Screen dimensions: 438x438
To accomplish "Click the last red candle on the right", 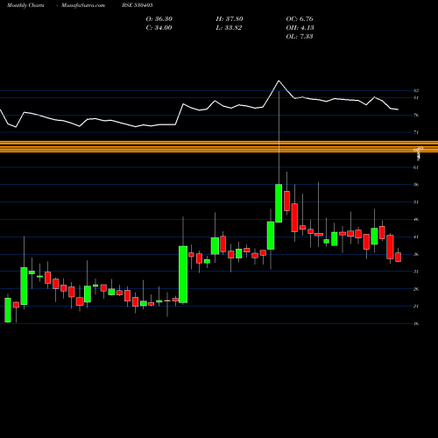I will [x=399, y=258].
